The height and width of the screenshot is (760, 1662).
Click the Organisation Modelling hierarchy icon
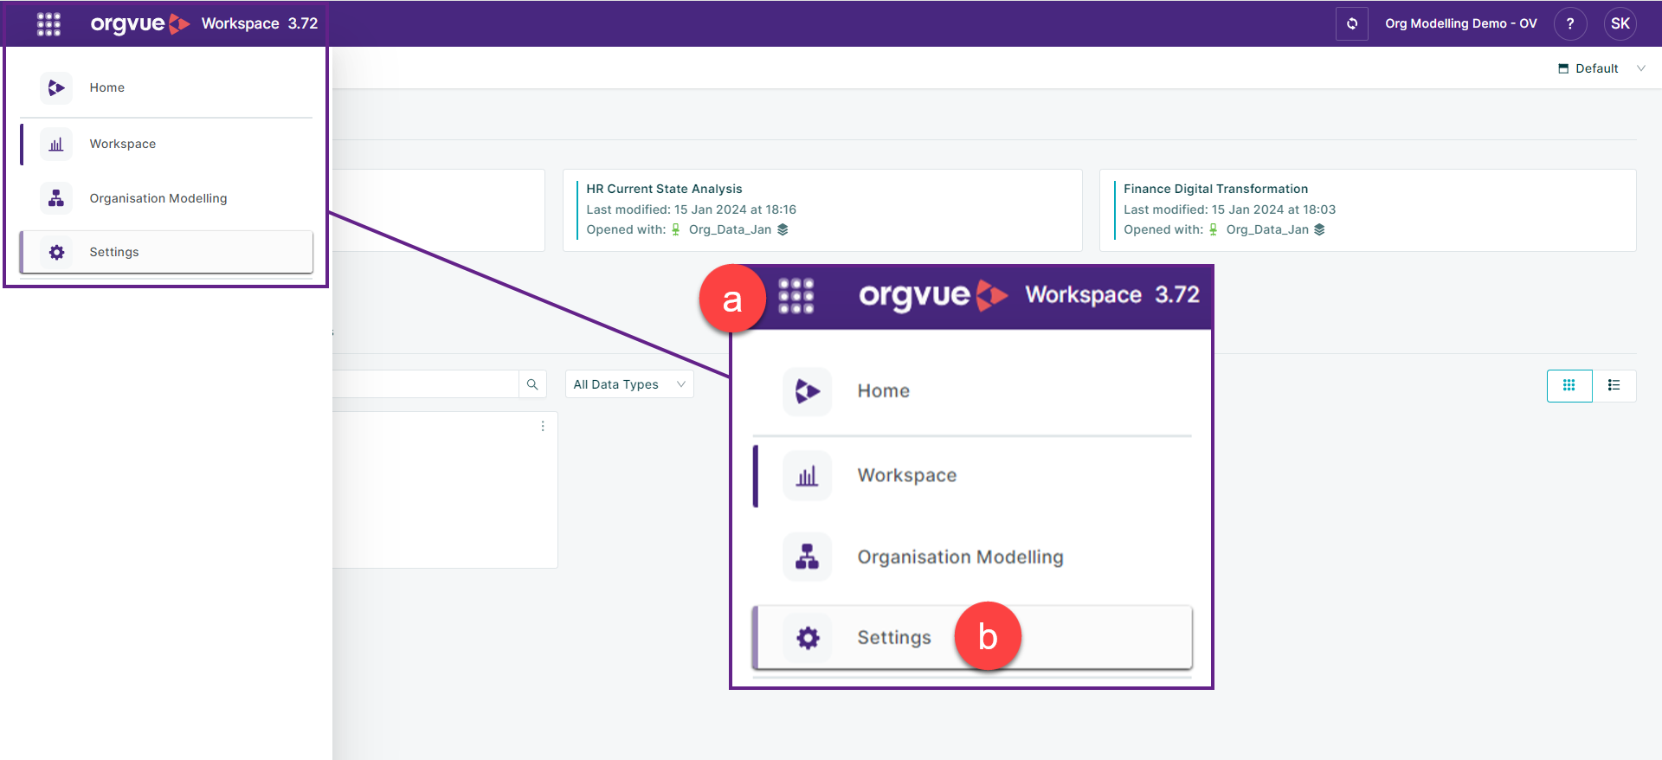click(56, 198)
